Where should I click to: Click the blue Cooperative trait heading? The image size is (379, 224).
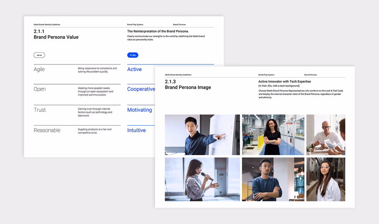[141, 89]
